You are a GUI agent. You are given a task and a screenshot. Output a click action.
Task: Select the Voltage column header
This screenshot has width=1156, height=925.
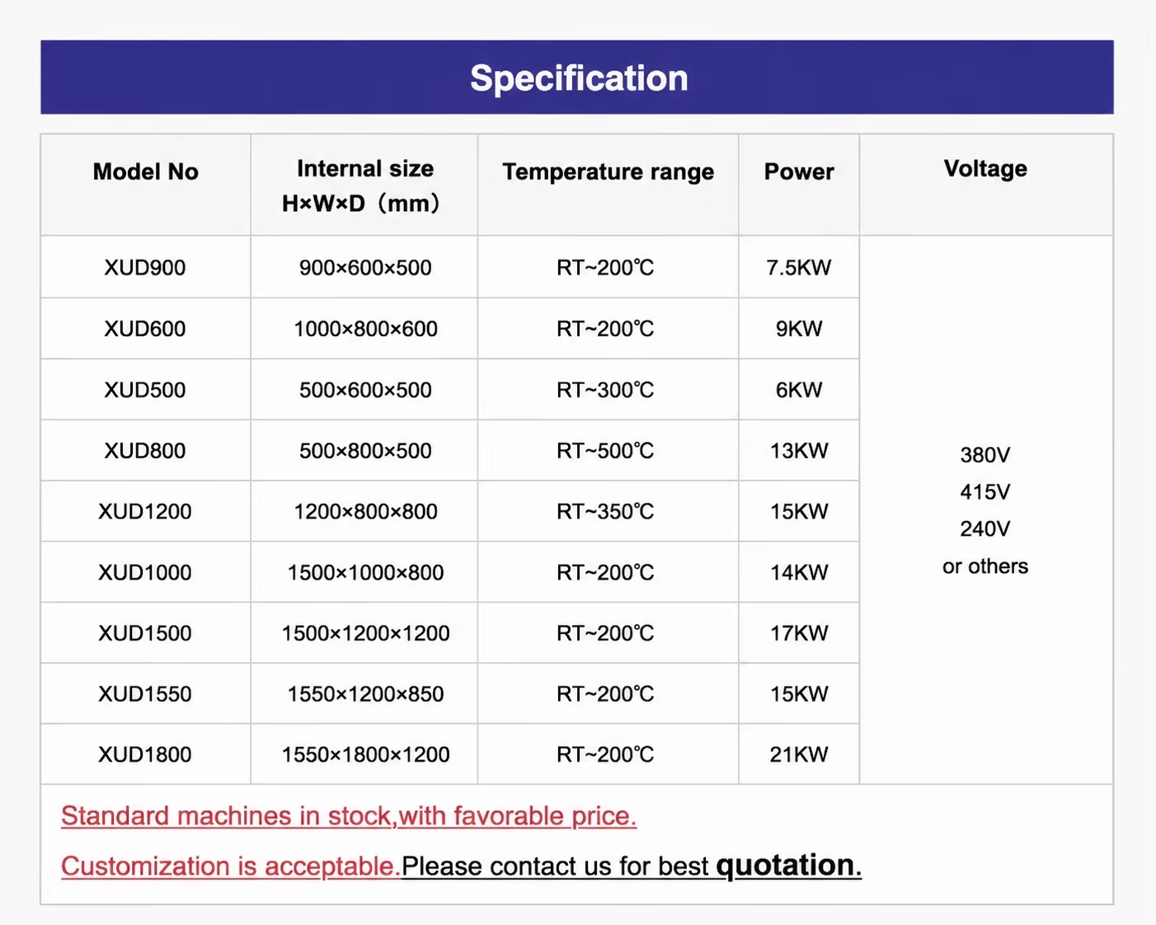(985, 168)
